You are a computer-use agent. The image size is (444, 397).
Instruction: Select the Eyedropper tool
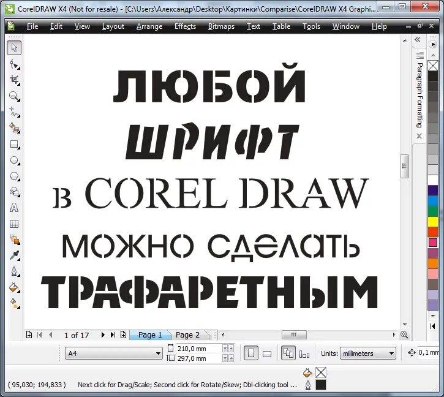(14, 255)
